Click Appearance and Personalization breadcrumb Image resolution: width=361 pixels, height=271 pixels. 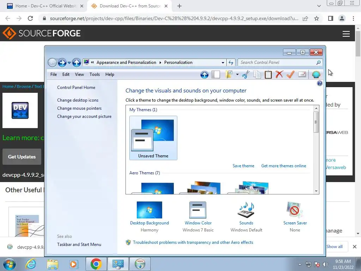(126, 62)
